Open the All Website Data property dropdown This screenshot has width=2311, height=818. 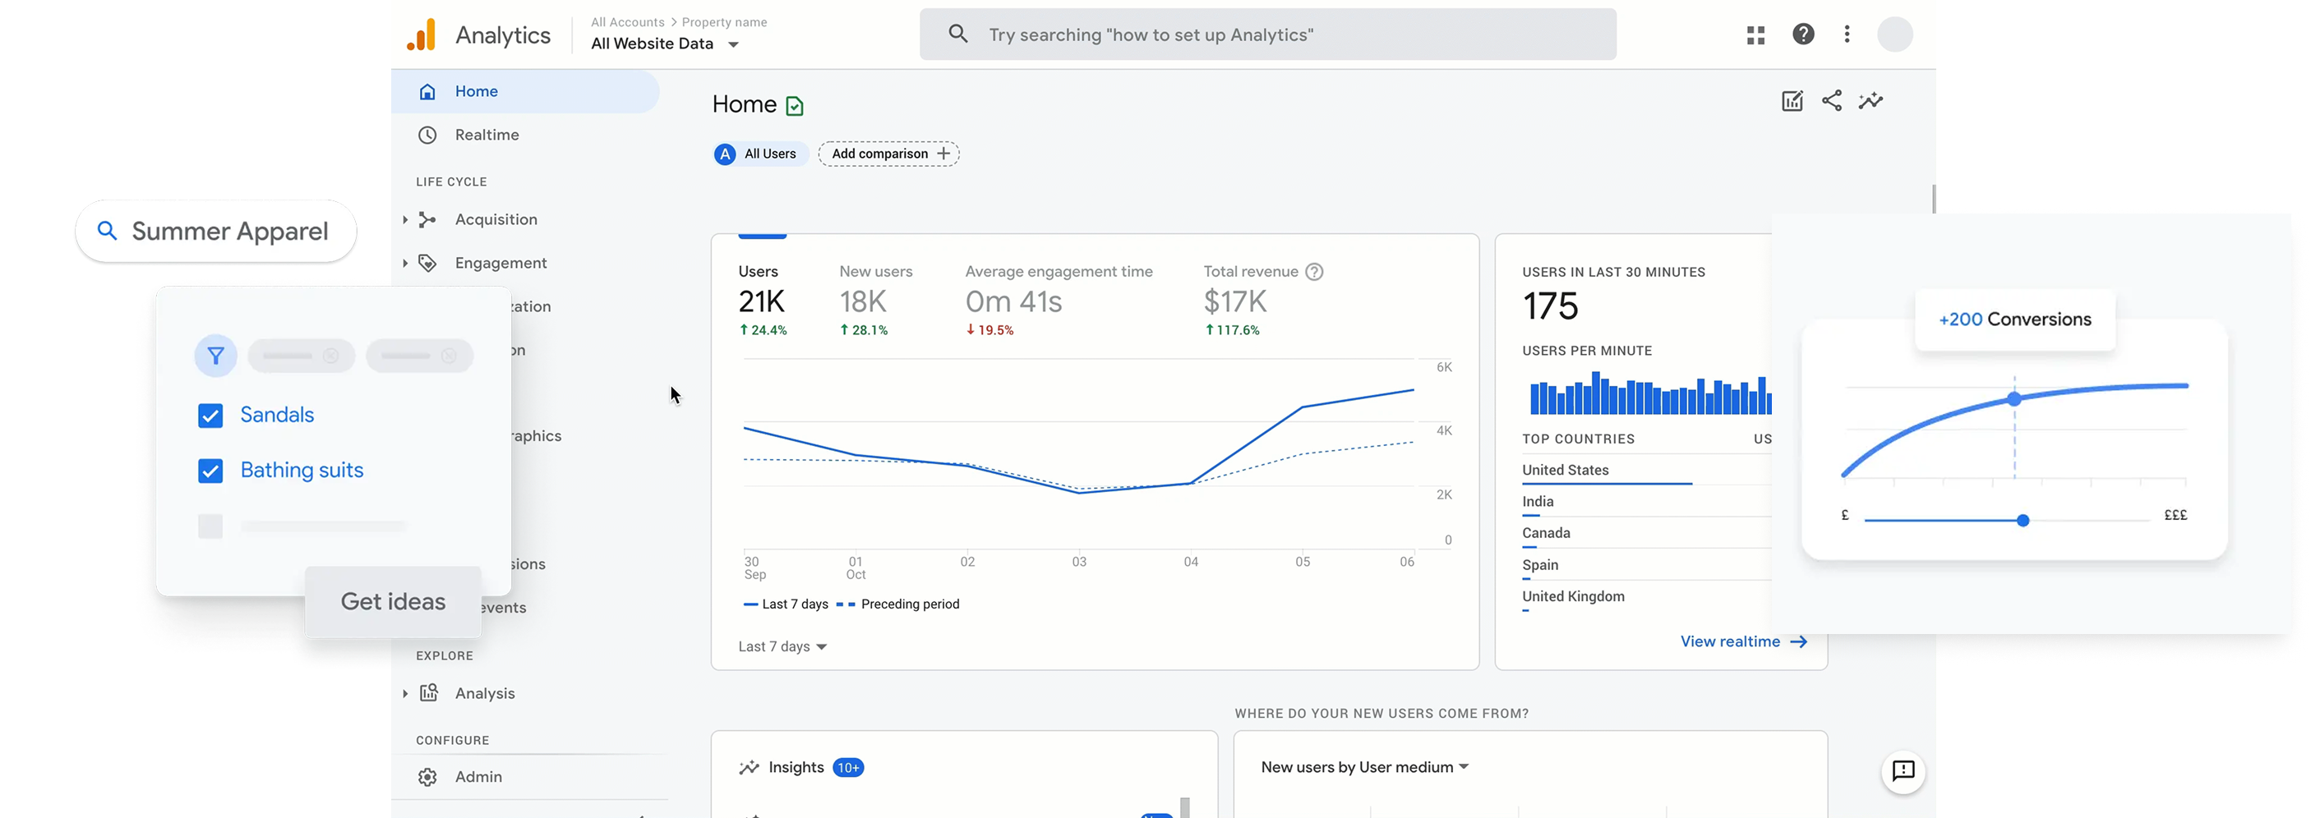[x=665, y=44]
